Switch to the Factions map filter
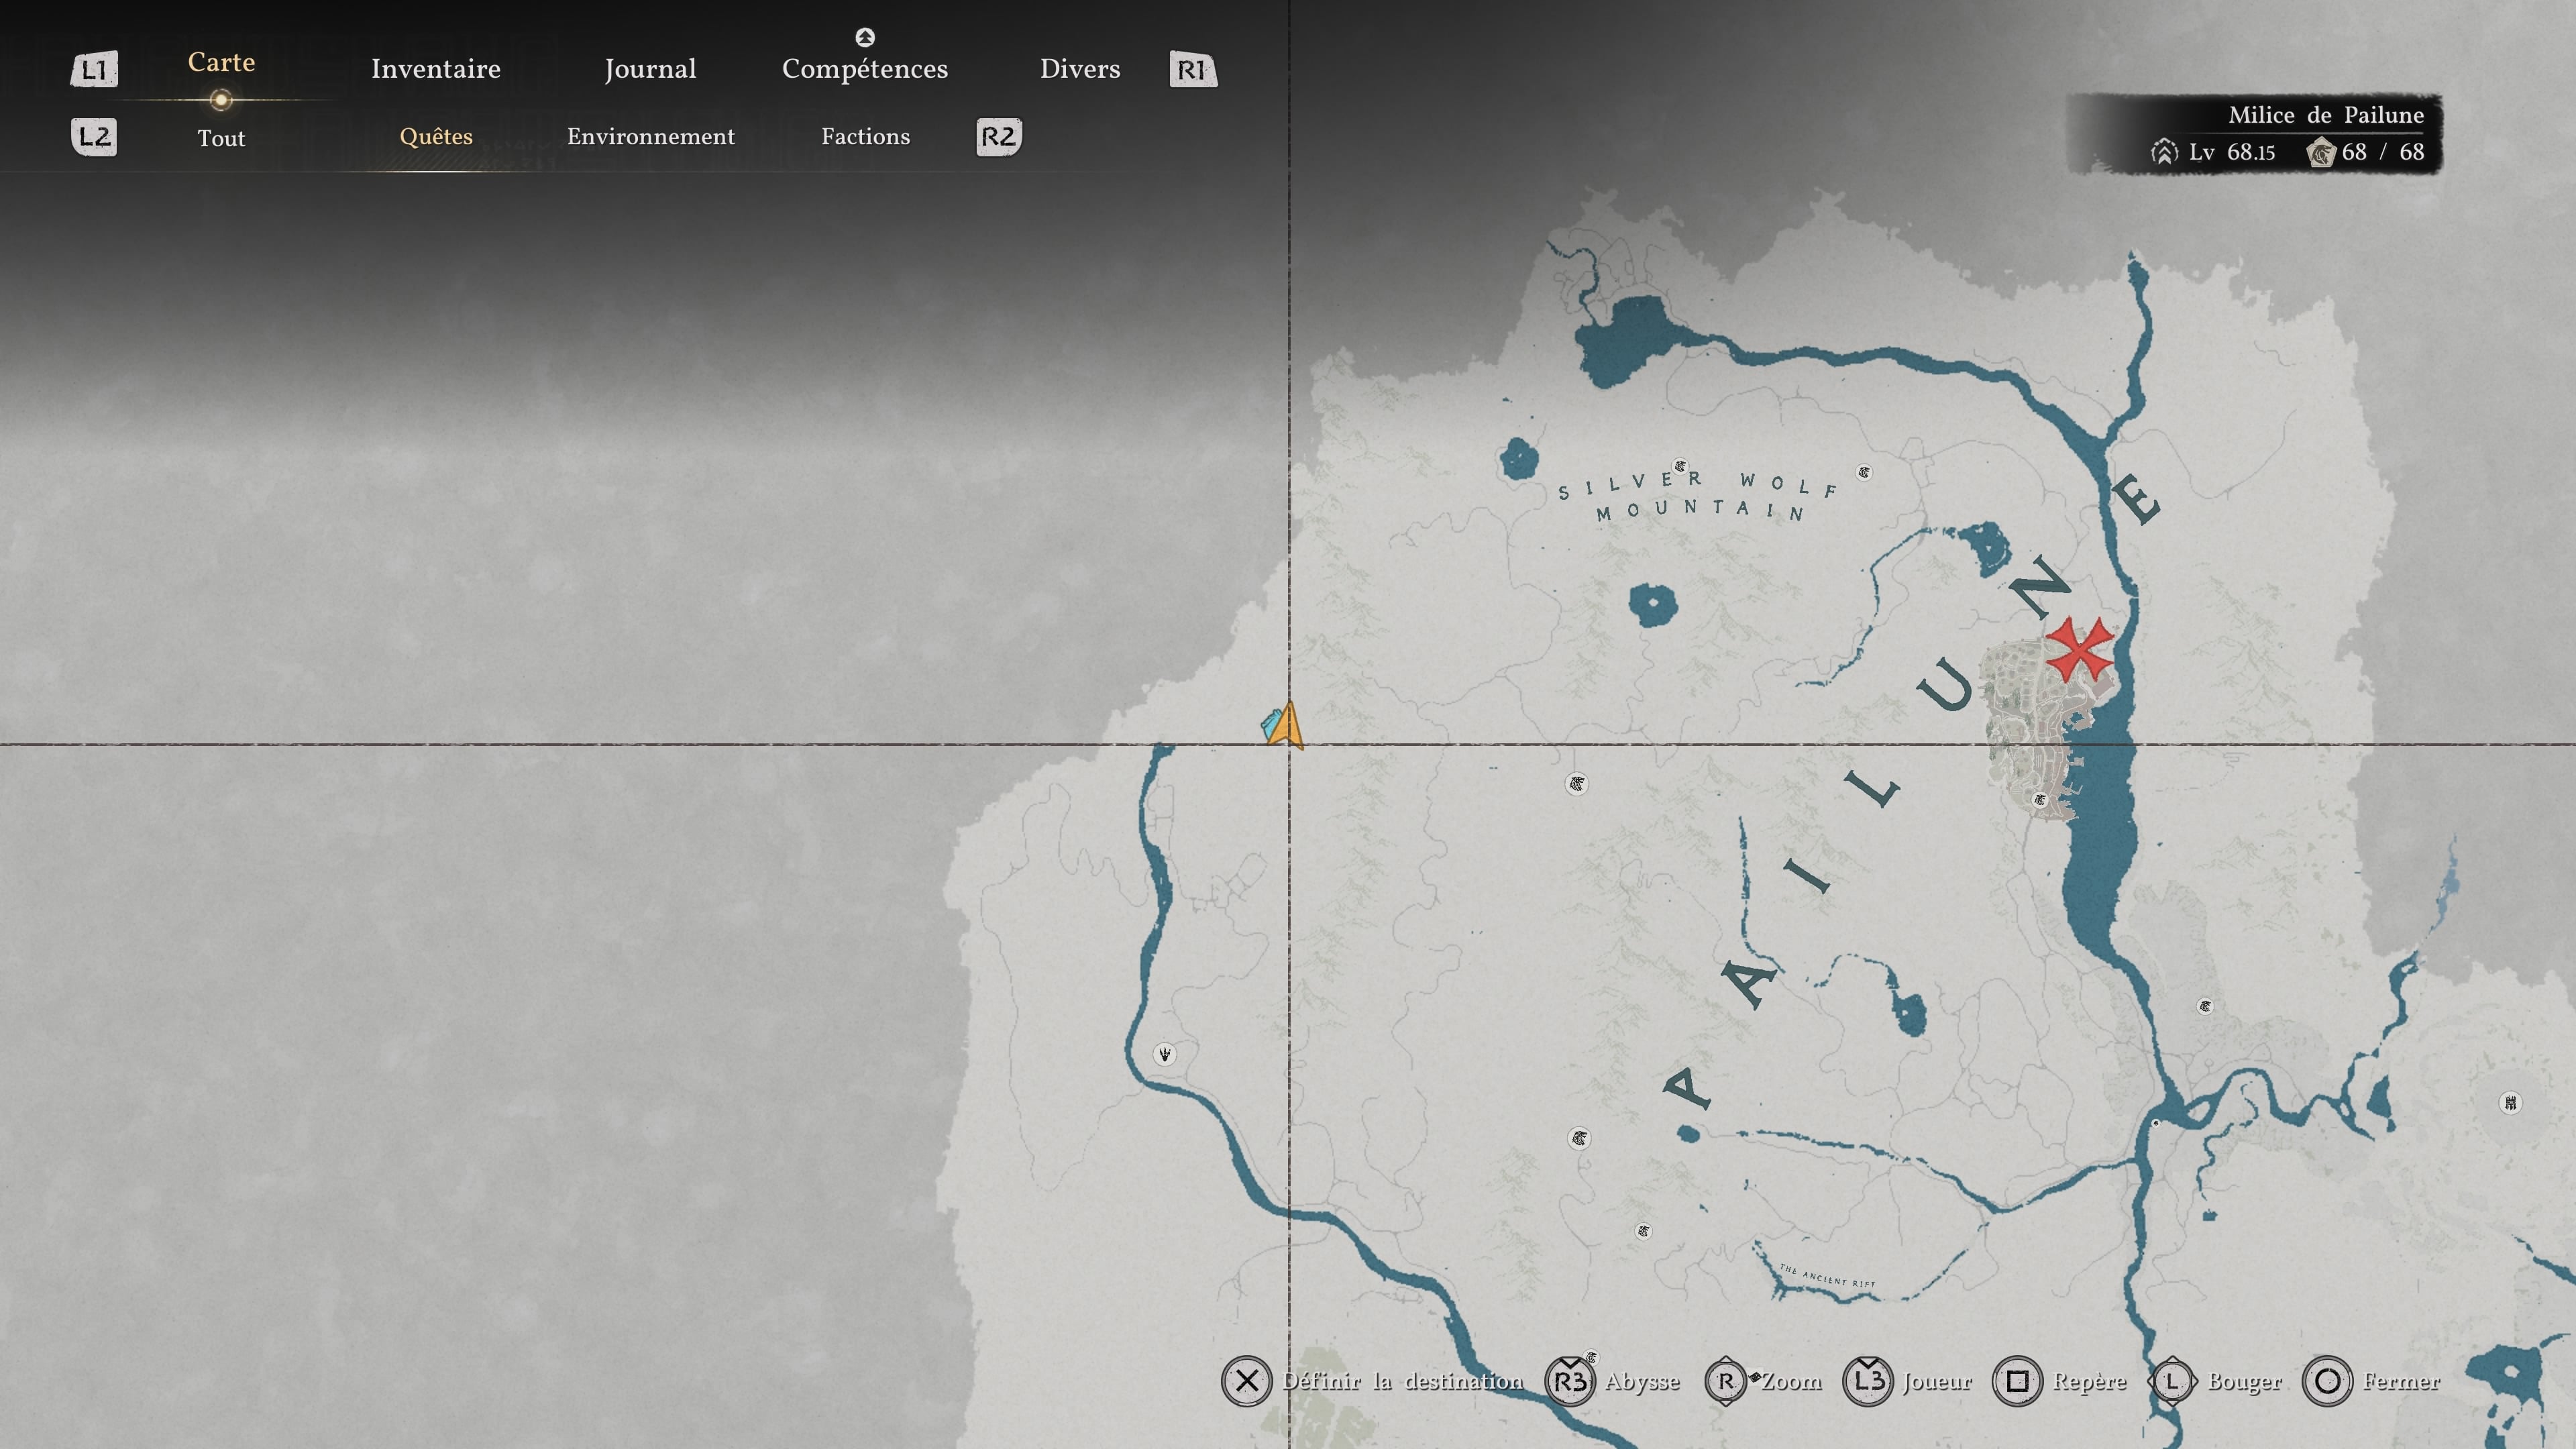The width and height of the screenshot is (2576, 1449). click(866, 136)
